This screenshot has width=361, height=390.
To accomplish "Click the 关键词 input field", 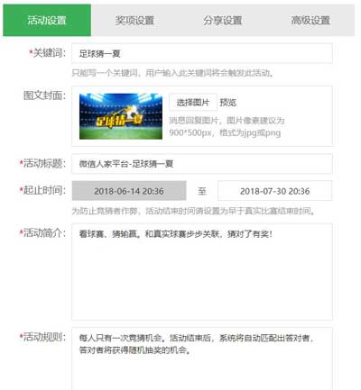I will (202, 53).
